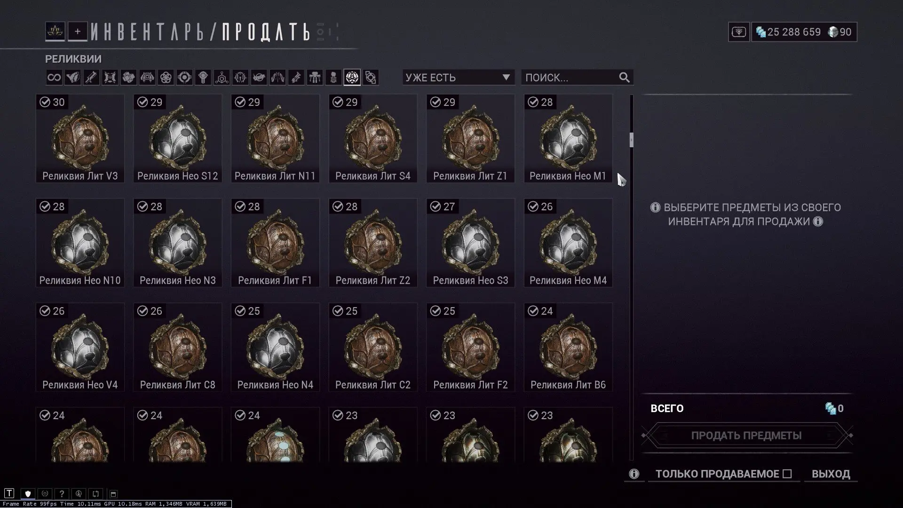
Task: Check the Реликвия Нео M1 selection mark
Action: coord(533,102)
